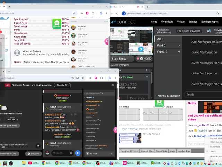Click the record snapshot timer button 00:00
Image resolution: width=222 pixels, height=167 pixels.
[144, 59]
